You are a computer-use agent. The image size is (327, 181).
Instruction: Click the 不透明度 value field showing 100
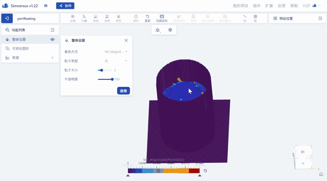(121, 79)
